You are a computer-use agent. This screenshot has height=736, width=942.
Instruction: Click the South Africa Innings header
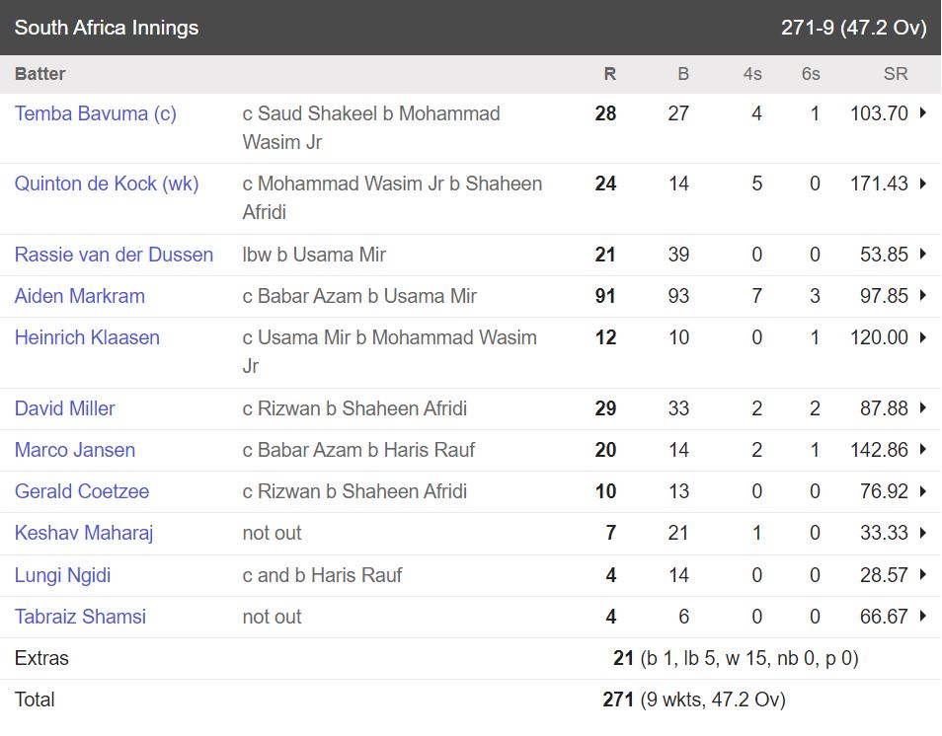107,28
